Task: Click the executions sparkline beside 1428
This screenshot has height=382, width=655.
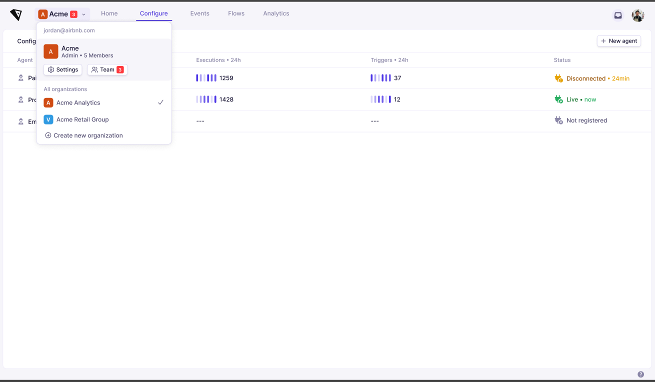Action: click(x=206, y=99)
